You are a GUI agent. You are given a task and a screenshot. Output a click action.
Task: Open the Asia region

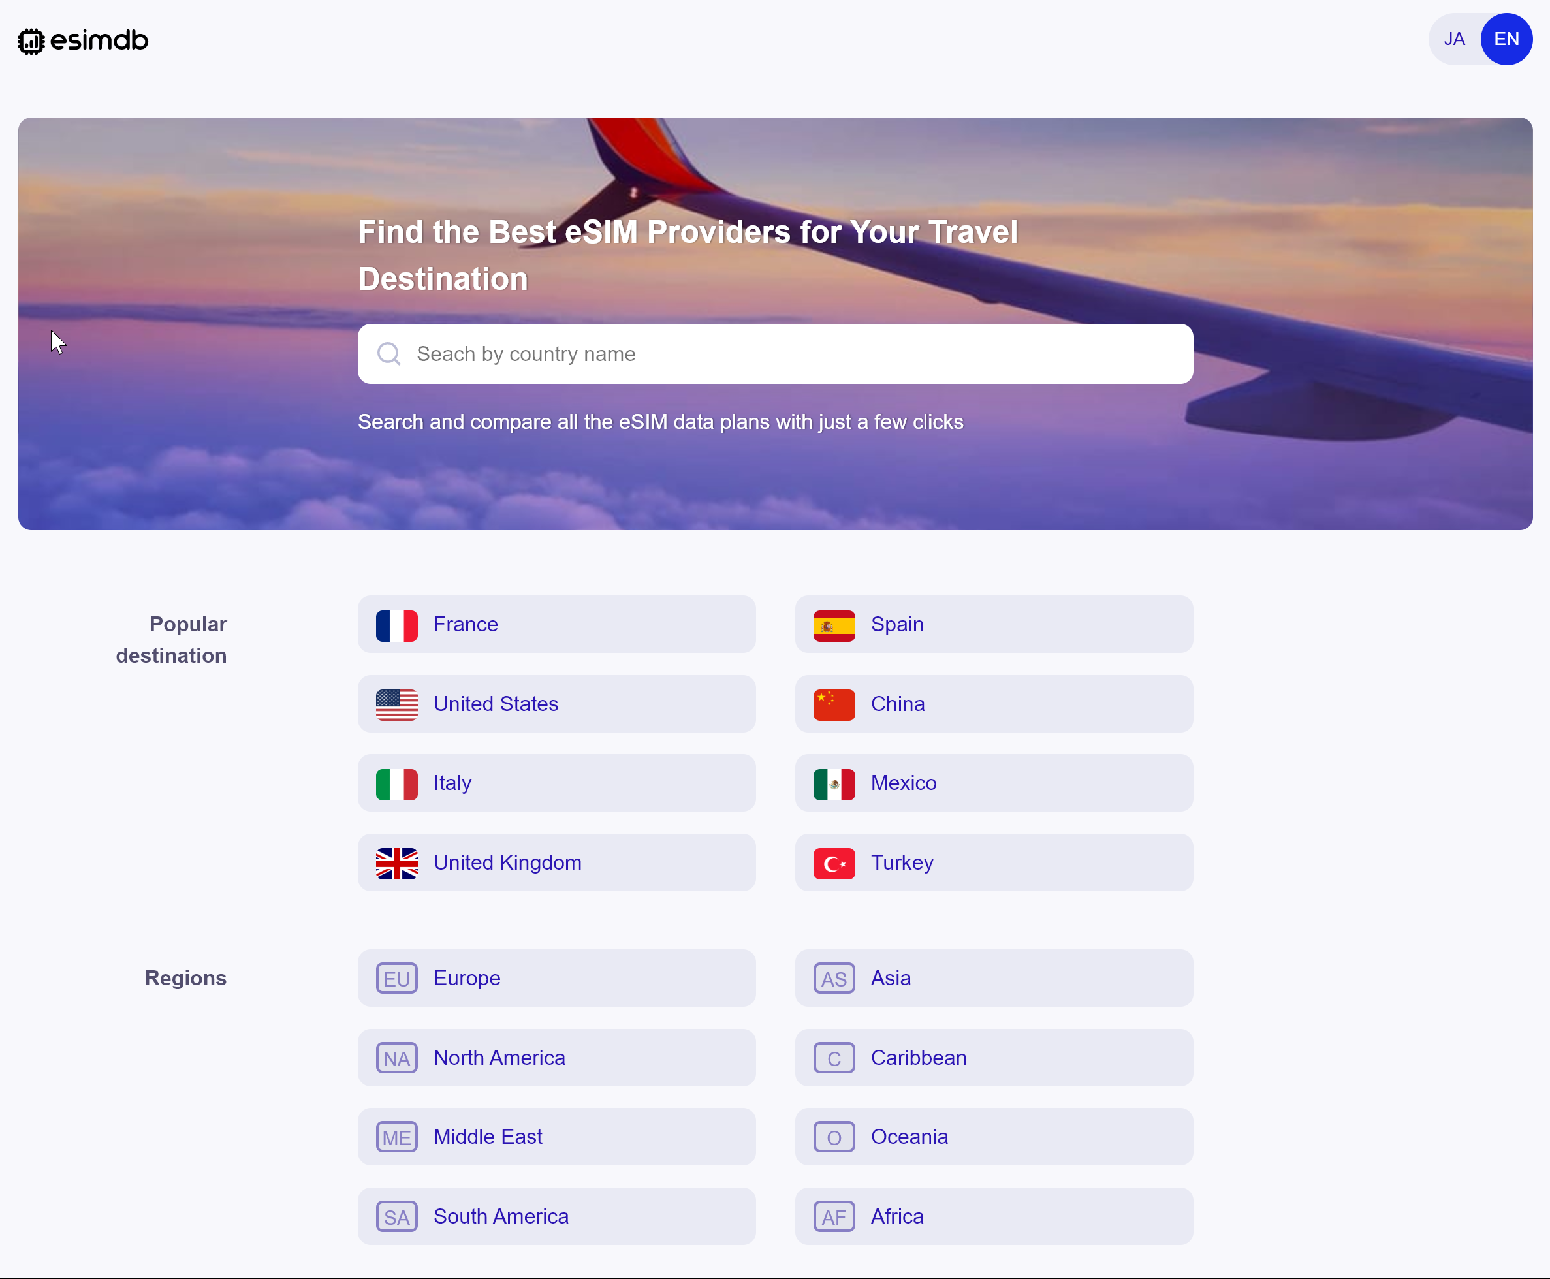pos(993,979)
